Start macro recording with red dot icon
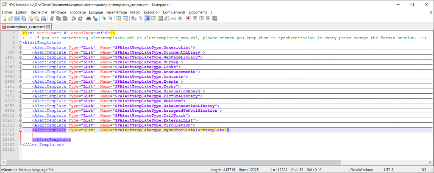Image resolution: width=434 pixels, height=173 pixels. tap(189, 19)
